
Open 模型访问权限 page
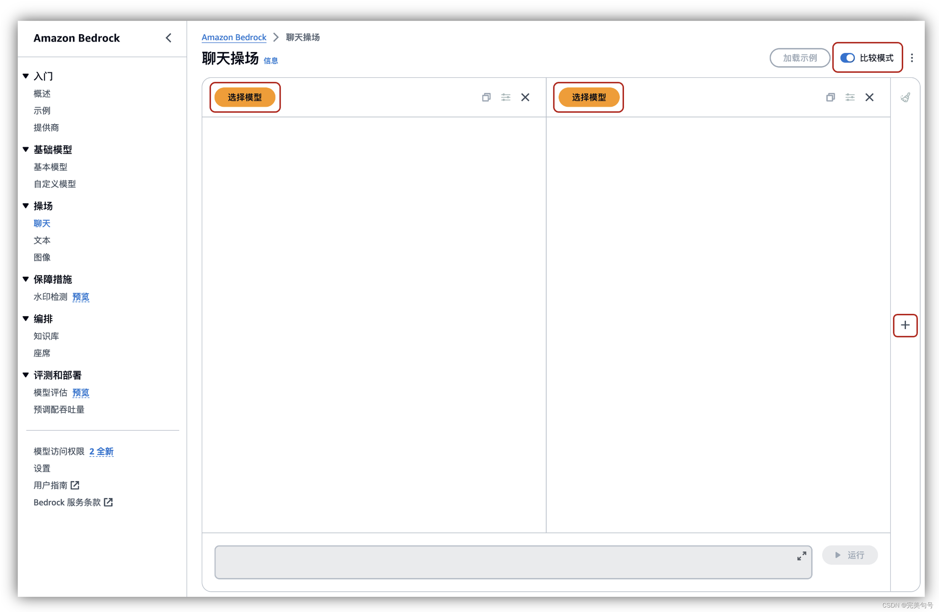(59, 451)
